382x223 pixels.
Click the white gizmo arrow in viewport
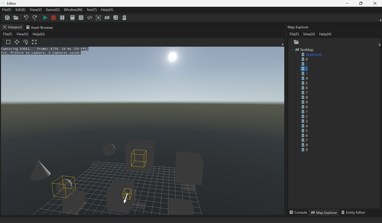coord(126,198)
